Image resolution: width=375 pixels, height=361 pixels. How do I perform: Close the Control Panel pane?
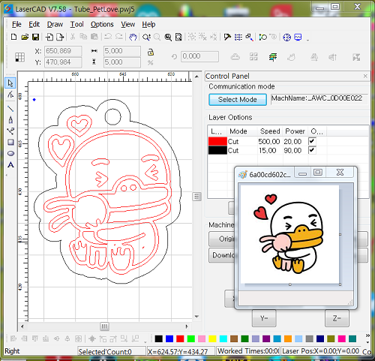(x=365, y=76)
